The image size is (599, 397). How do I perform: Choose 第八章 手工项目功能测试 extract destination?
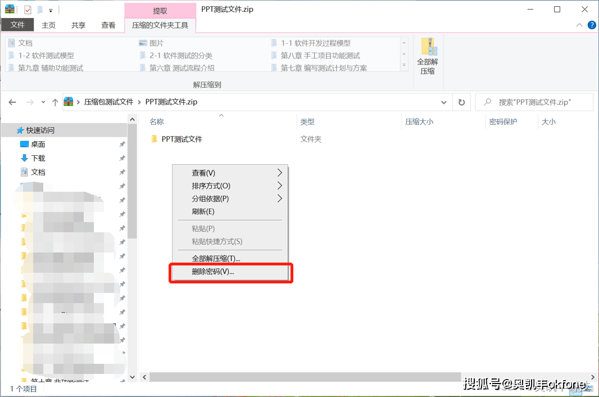(316, 56)
